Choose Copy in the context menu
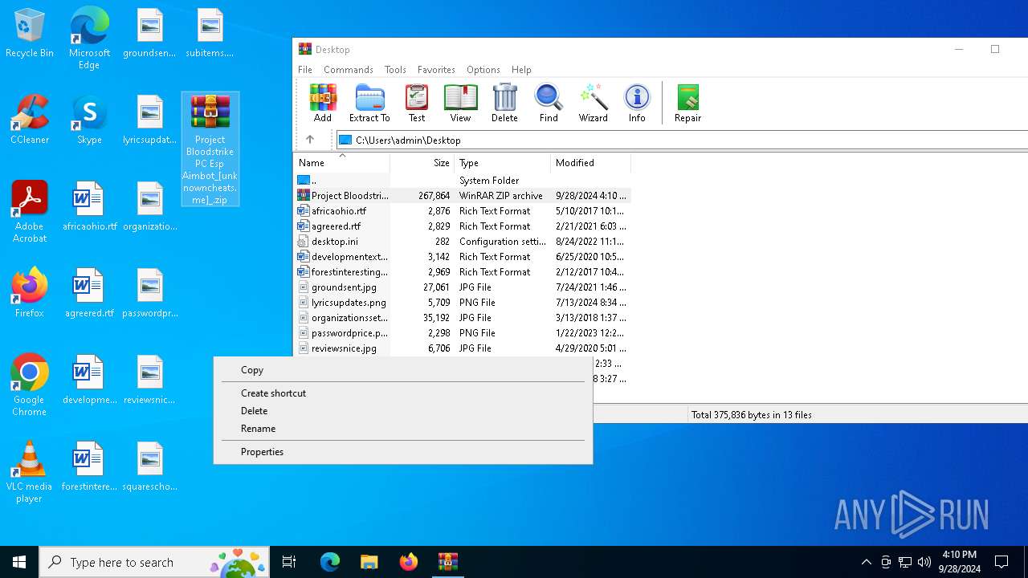Image resolution: width=1028 pixels, height=578 pixels. coord(403,370)
